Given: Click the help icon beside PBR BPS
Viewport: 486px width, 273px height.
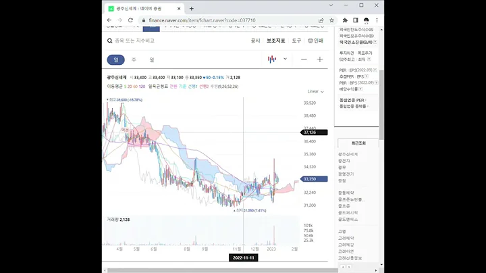Looking at the screenshot, I should (x=376, y=83).
